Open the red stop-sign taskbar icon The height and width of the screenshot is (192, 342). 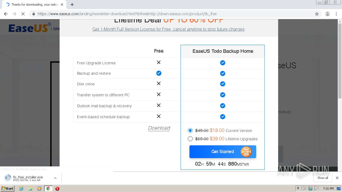[x=57, y=189]
